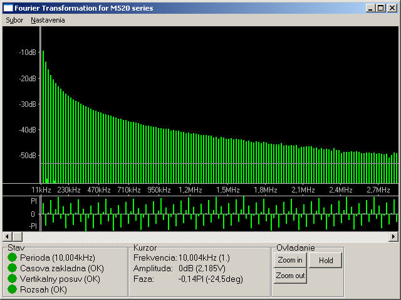
Task: Click the Amplituda value 0dB (2,185V)
Action: (202, 268)
